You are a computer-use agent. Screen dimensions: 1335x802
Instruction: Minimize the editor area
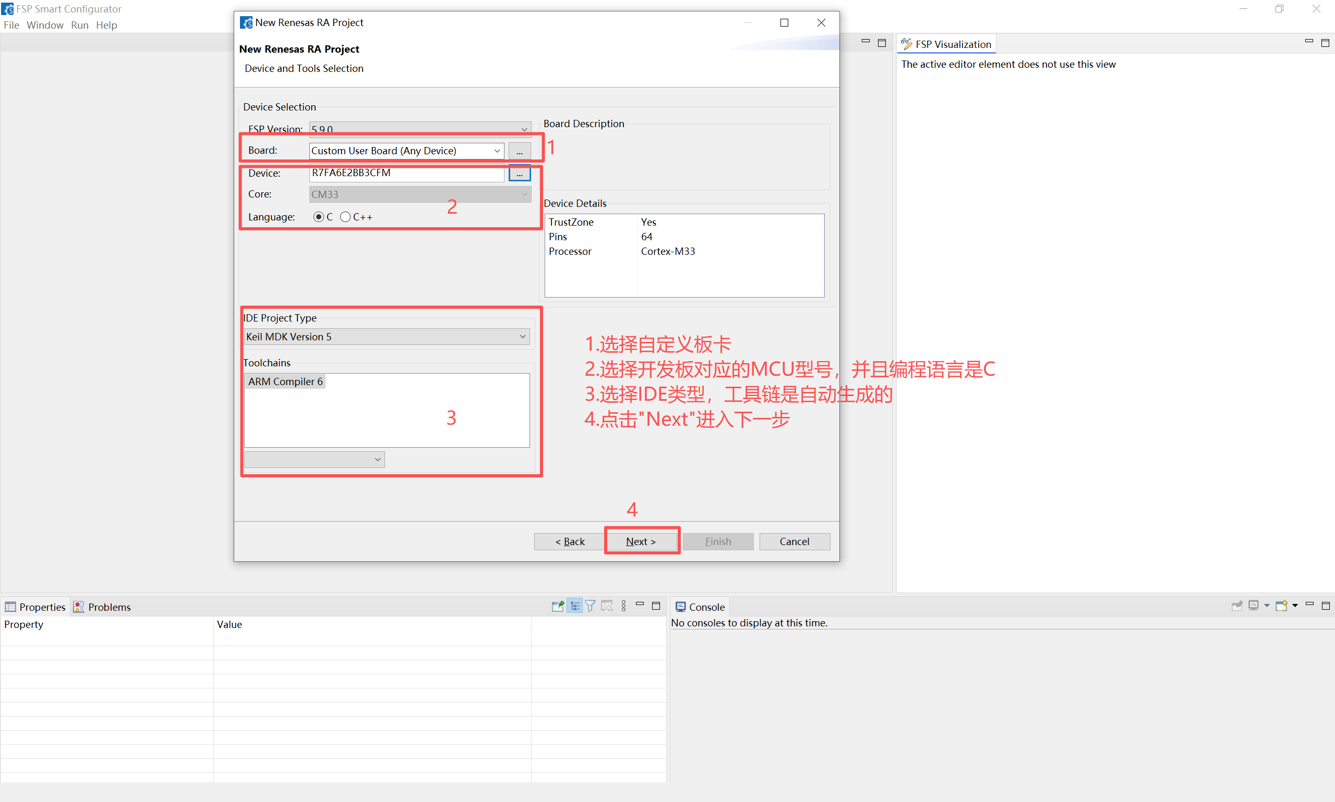pos(865,42)
